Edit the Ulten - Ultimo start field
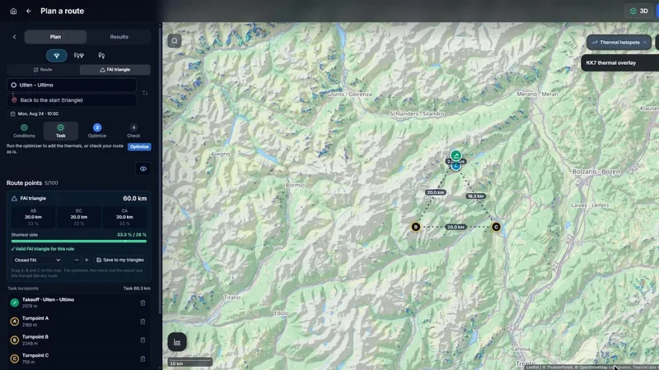The height and width of the screenshot is (370, 659). [x=72, y=85]
